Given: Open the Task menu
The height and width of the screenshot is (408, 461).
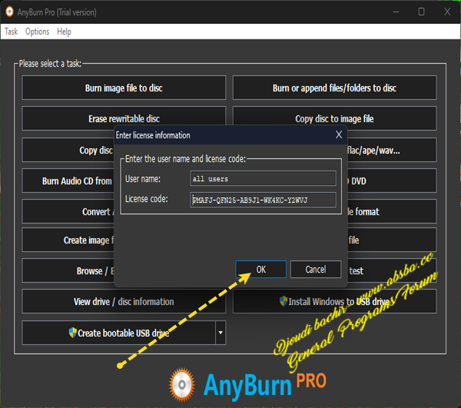Looking at the screenshot, I should (x=12, y=32).
